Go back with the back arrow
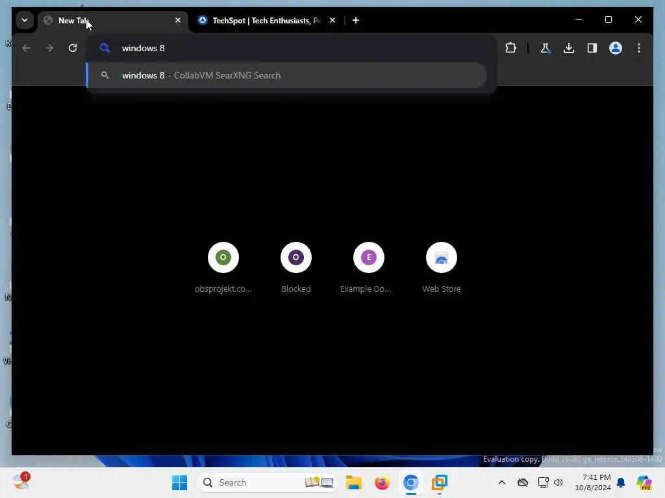This screenshot has width=665, height=498. click(x=26, y=48)
